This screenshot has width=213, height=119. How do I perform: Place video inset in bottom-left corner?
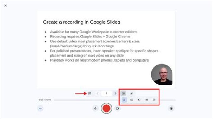pos(132,100)
